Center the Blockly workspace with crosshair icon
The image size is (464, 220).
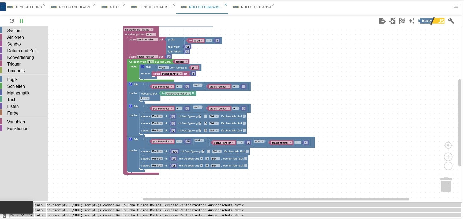448,145
